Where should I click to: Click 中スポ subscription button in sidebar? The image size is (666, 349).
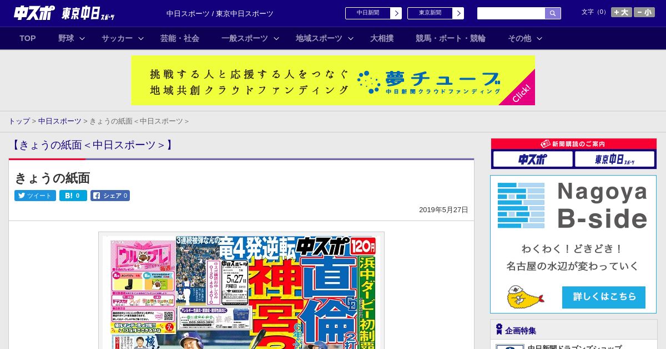click(533, 160)
